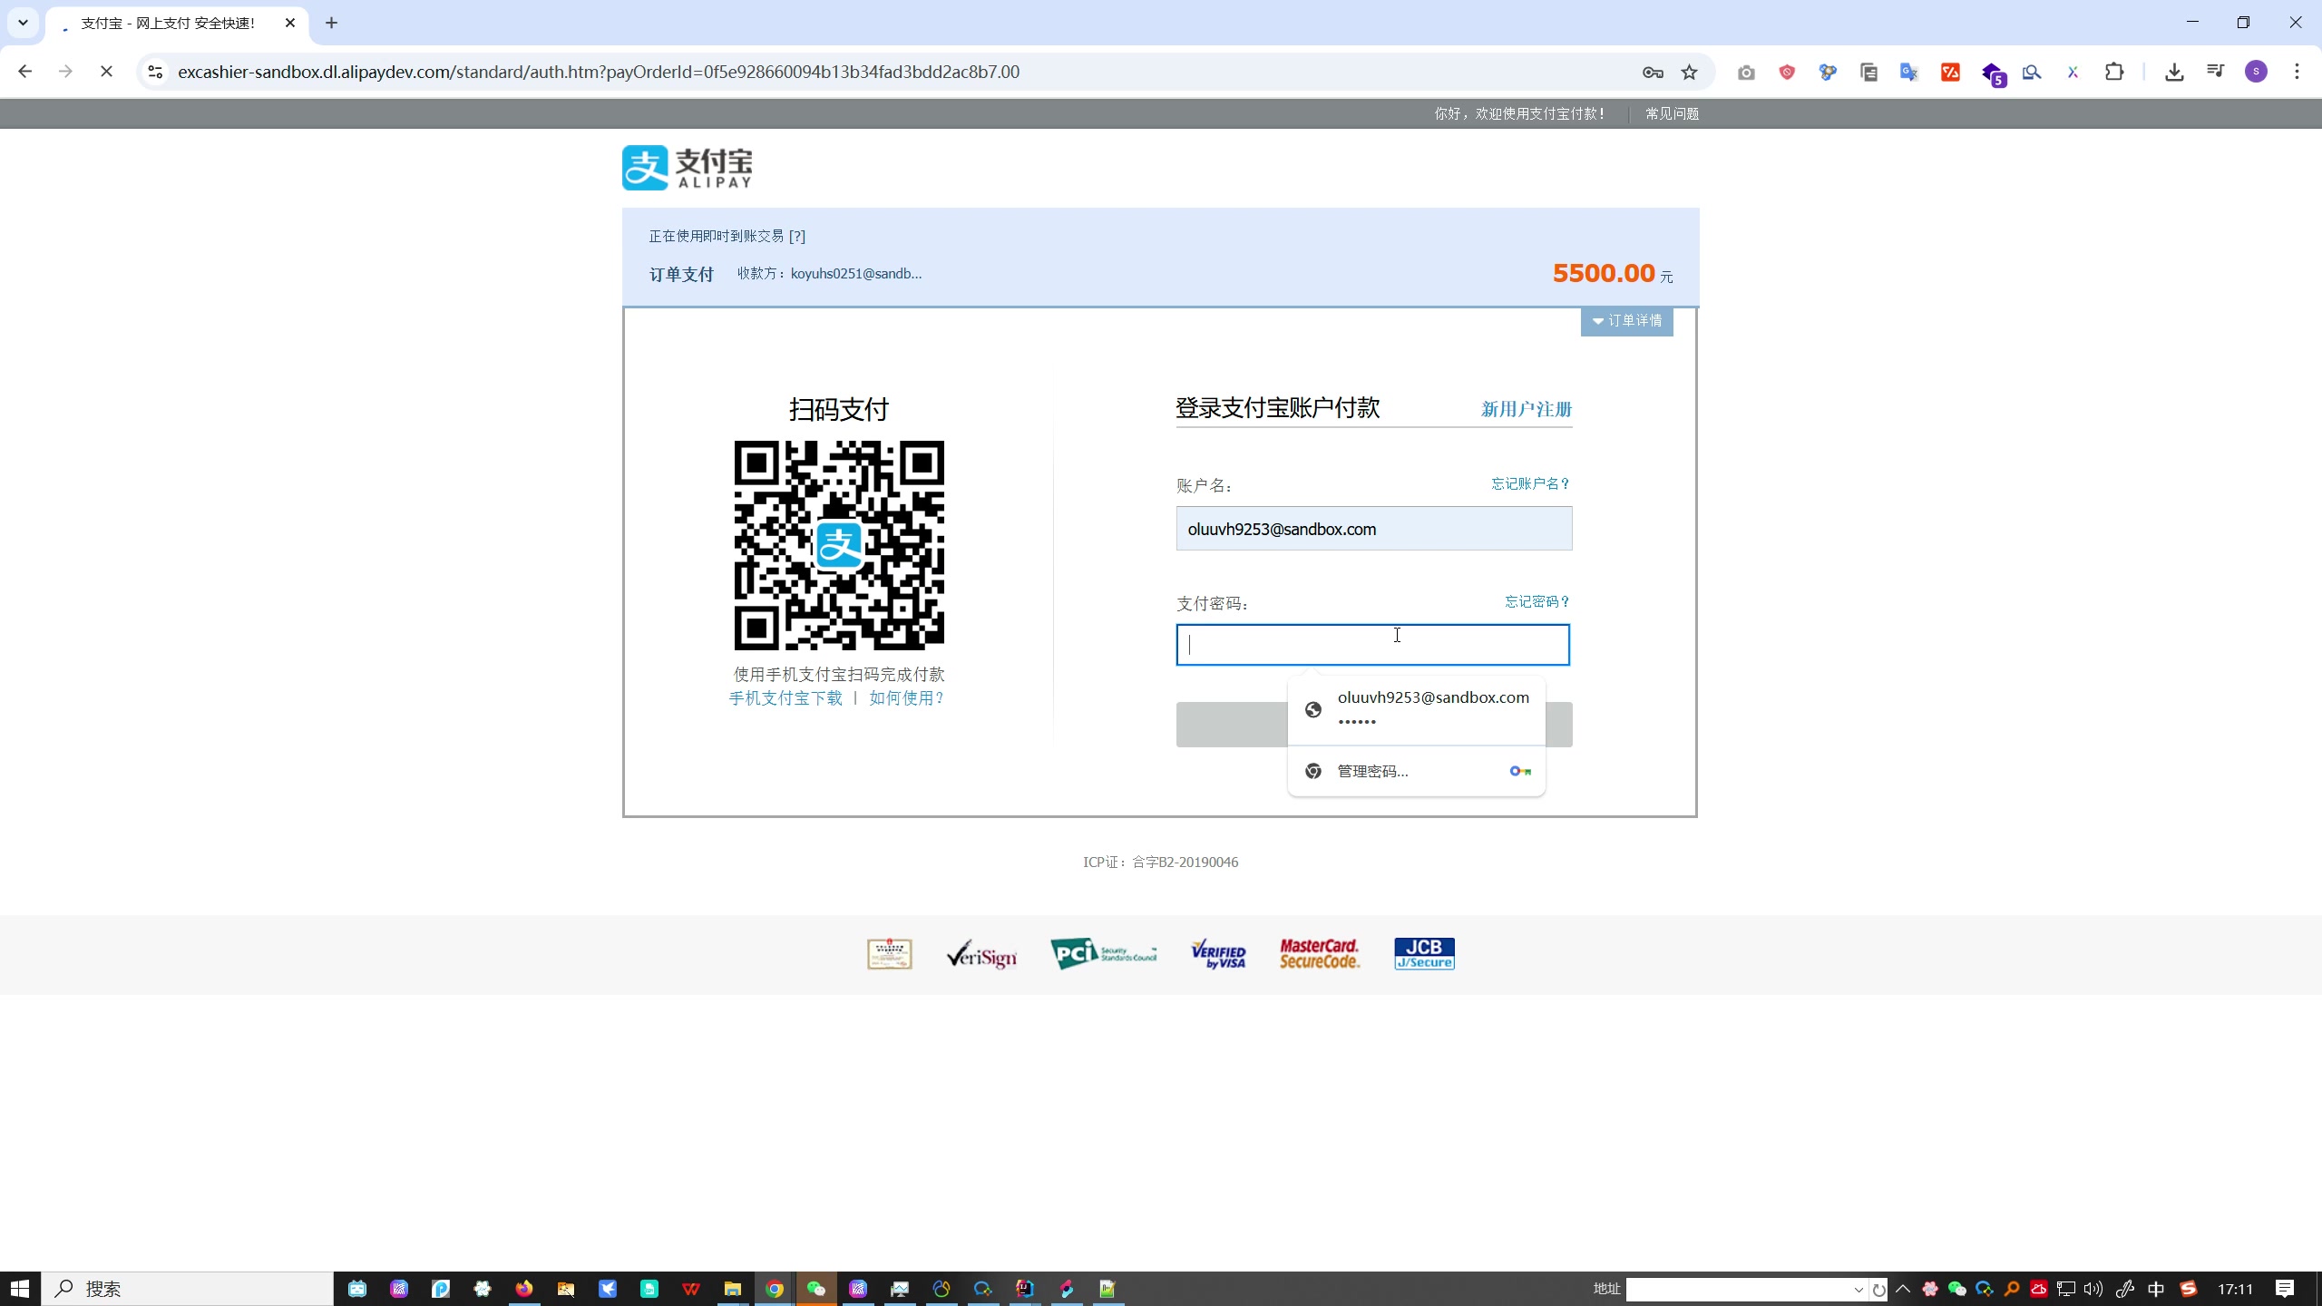Open a new browser tab
Viewport: 2322px width, 1306px height.
pyautogui.click(x=331, y=23)
